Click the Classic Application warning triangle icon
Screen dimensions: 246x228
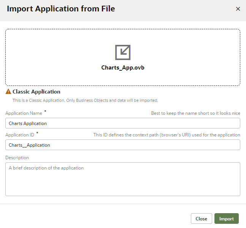click(x=8, y=92)
